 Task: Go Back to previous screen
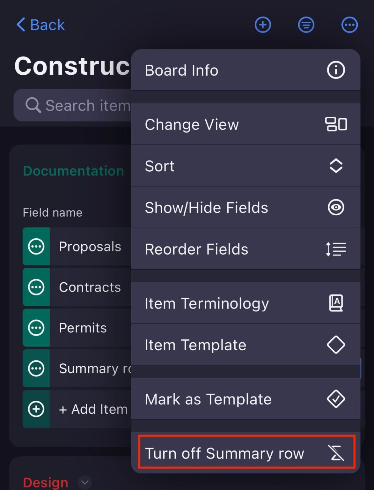(41, 25)
